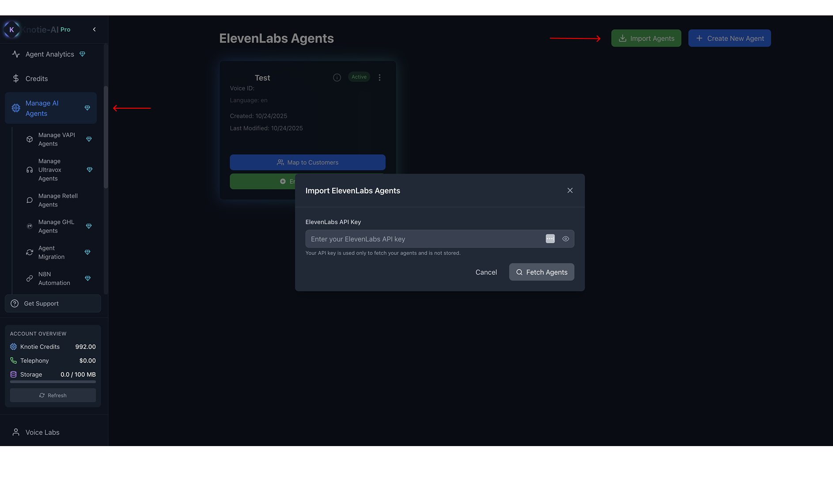Click the Telephony balance $0.00
The width and height of the screenshot is (833, 477).
(87, 361)
